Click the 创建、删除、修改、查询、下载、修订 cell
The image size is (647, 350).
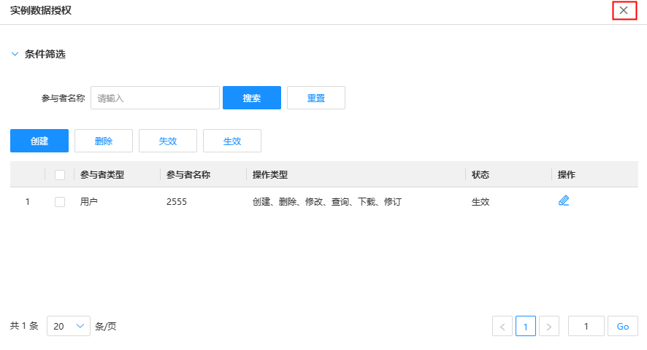[x=327, y=201]
